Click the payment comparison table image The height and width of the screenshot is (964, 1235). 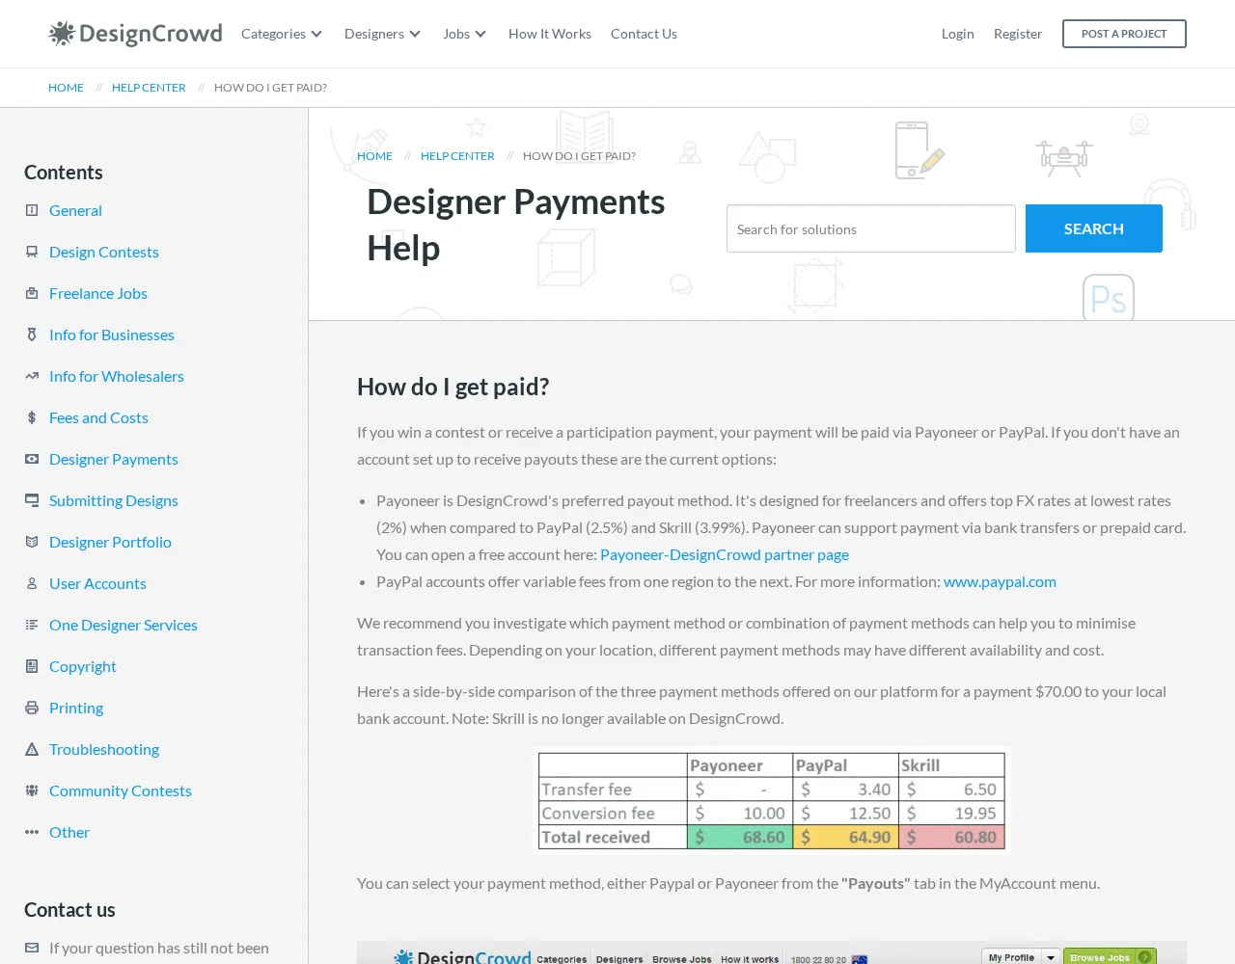(x=772, y=801)
